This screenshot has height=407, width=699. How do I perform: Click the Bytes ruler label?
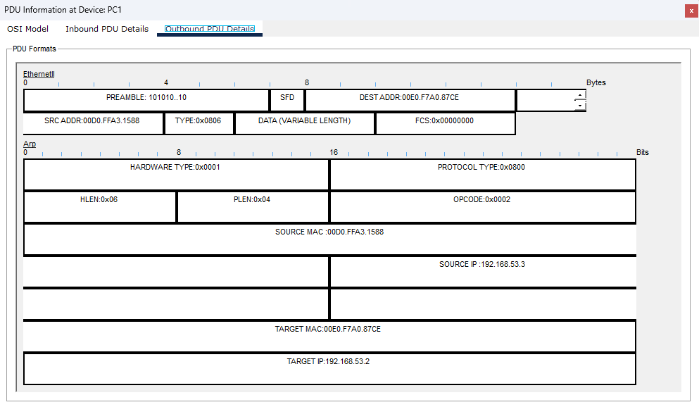[596, 82]
